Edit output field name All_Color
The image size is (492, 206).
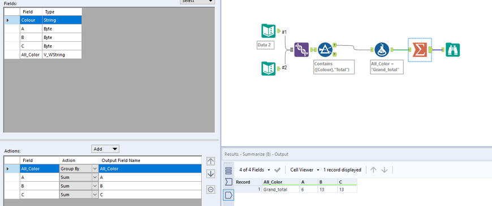pos(150,169)
